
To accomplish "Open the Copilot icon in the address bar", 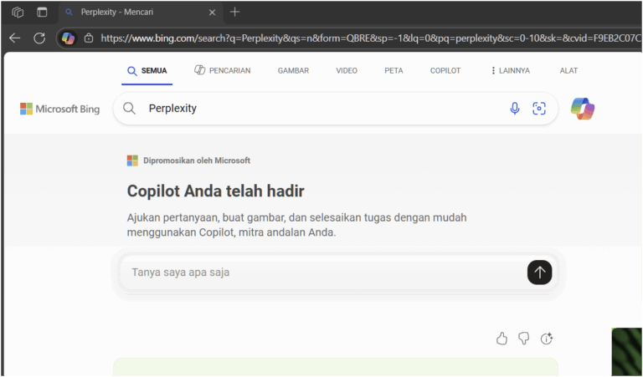I will (68, 38).
